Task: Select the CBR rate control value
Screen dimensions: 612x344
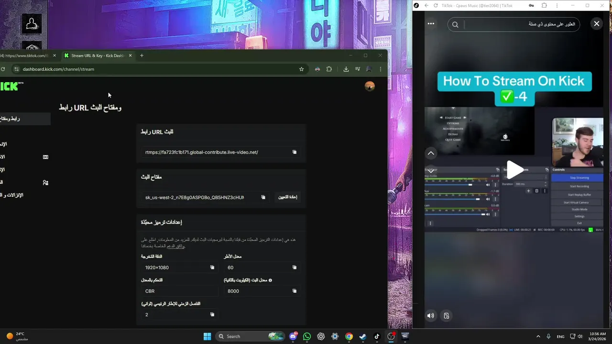Action: click(150, 291)
